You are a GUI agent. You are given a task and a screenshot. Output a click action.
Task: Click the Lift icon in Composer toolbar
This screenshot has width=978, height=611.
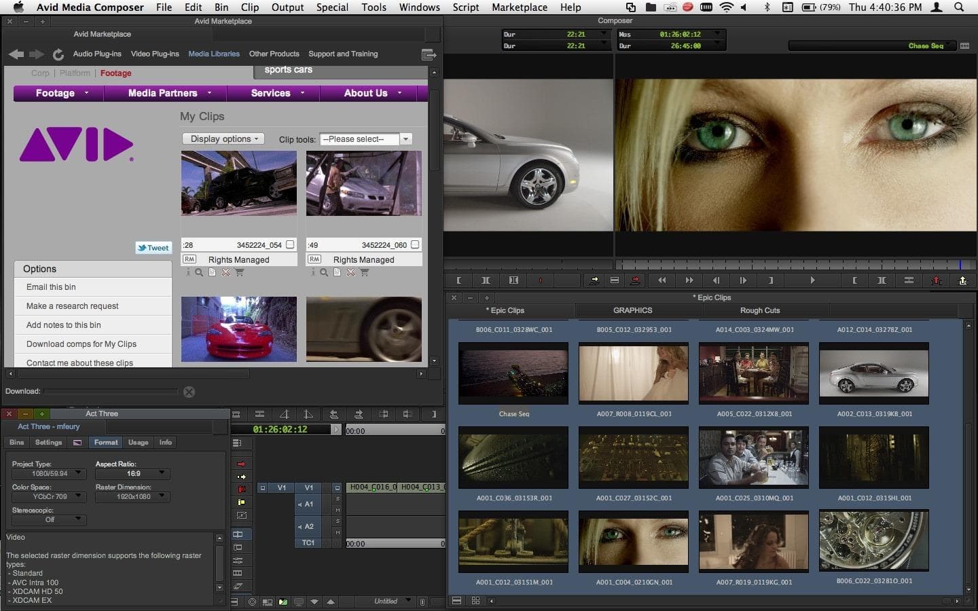click(x=936, y=280)
